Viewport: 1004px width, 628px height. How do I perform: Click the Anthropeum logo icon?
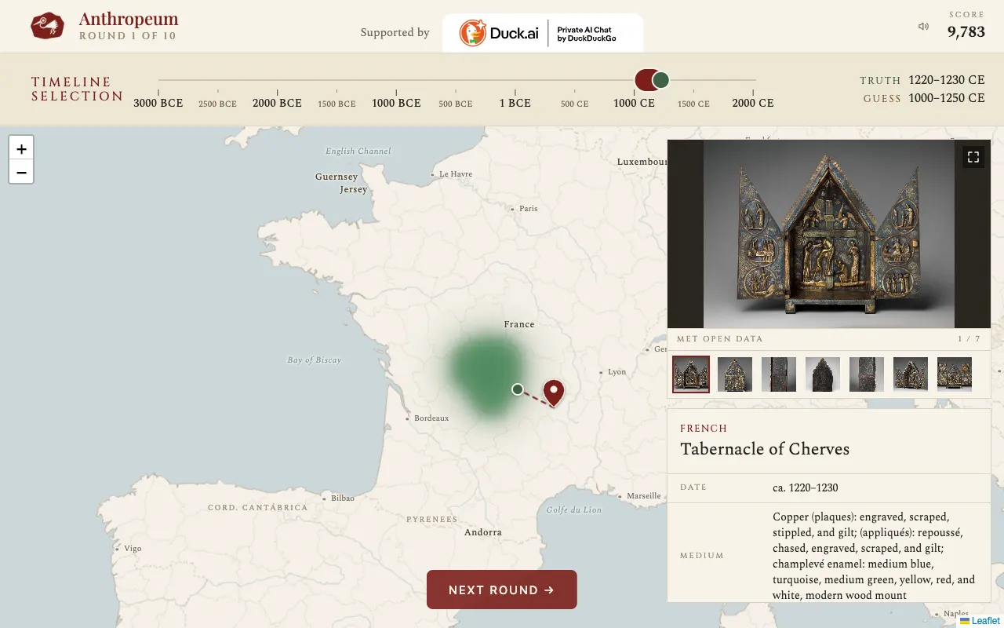pyautogui.click(x=47, y=26)
